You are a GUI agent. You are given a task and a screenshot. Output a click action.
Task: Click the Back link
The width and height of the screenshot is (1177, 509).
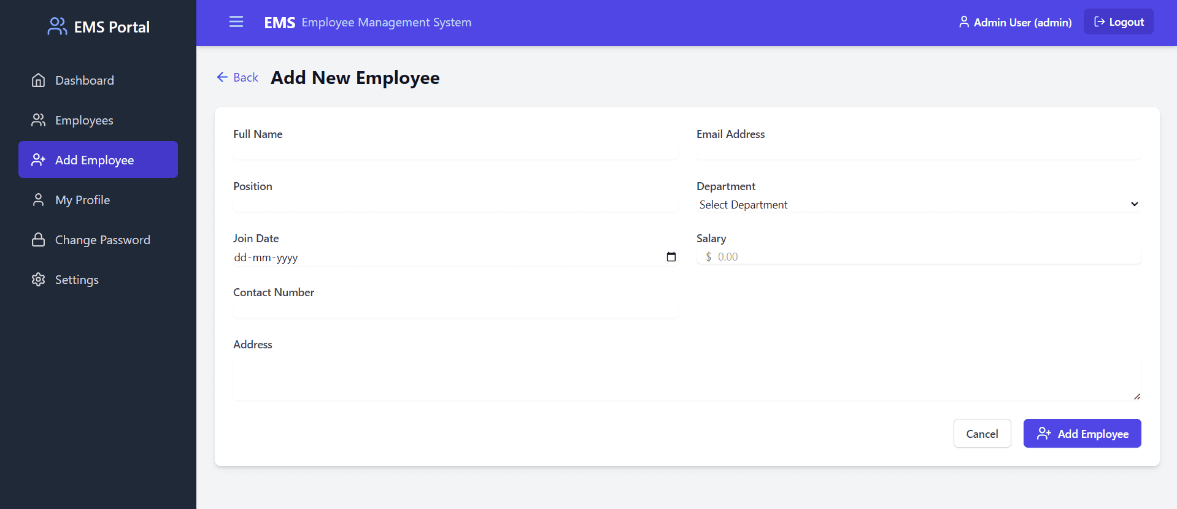[x=237, y=77]
